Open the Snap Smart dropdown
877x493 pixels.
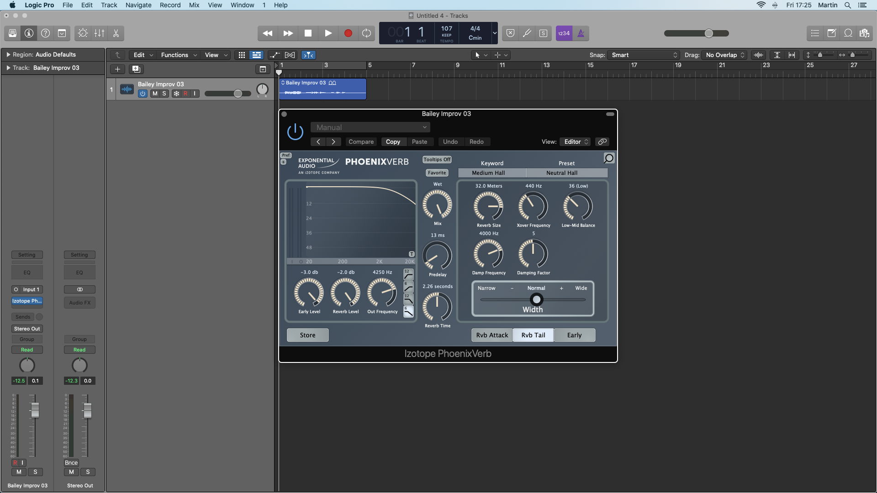coord(644,55)
